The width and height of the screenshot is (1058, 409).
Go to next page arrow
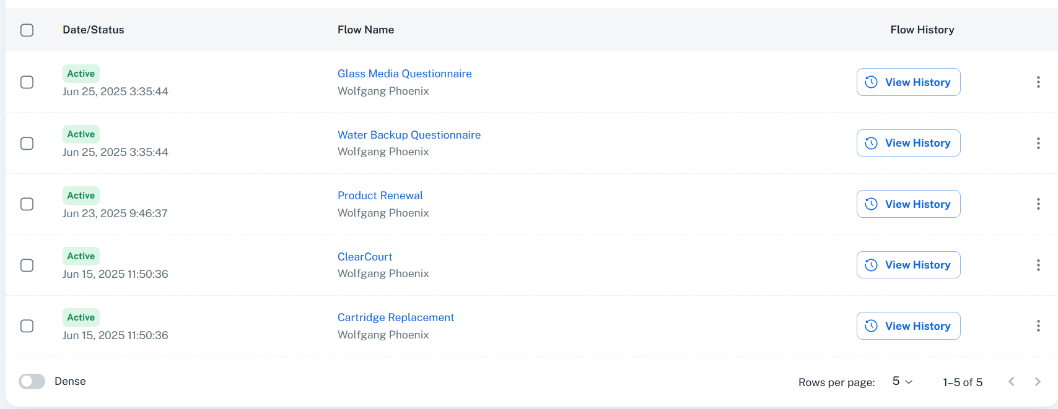coord(1037,382)
